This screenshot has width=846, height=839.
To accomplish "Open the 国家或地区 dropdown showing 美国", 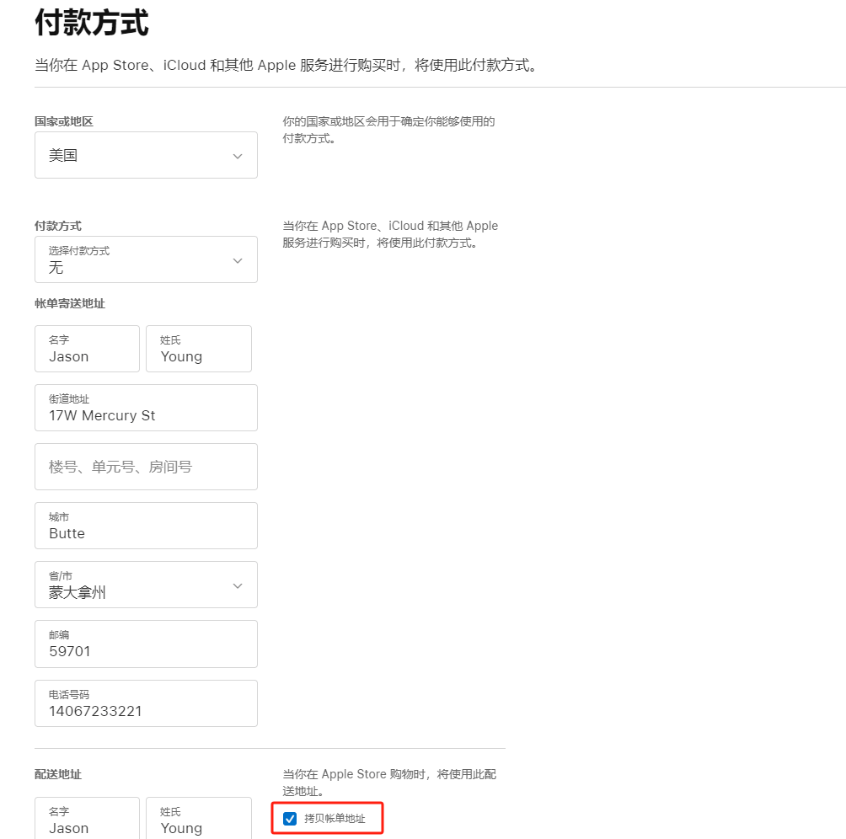I will [146, 155].
